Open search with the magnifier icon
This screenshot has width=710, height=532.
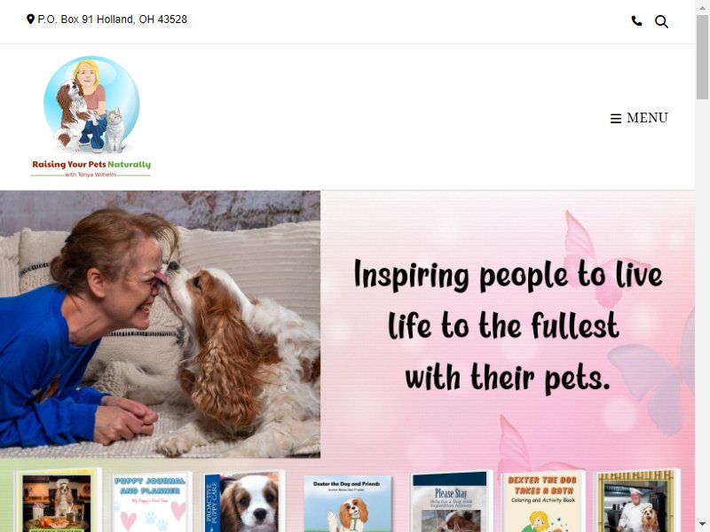[x=661, y=21]
